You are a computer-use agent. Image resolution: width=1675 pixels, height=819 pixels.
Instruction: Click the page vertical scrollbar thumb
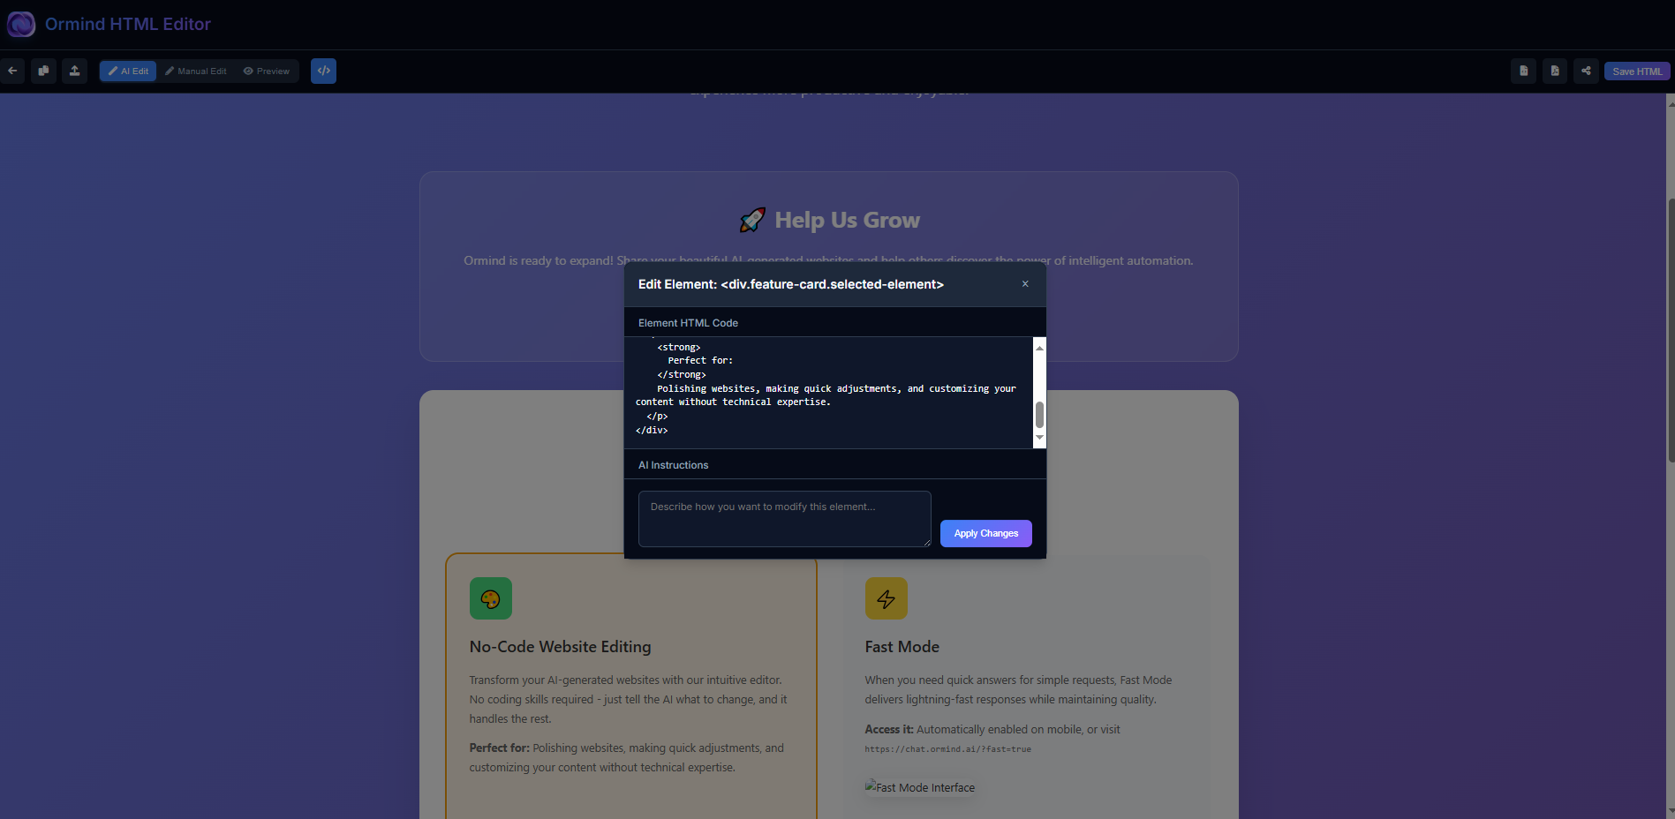coord(1671,329)
